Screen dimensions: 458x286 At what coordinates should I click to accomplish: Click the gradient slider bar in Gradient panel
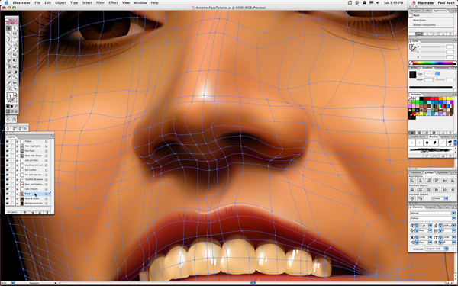431,87
